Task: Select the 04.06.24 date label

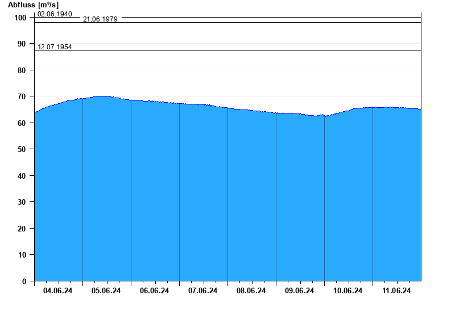Action: point(58,290)
